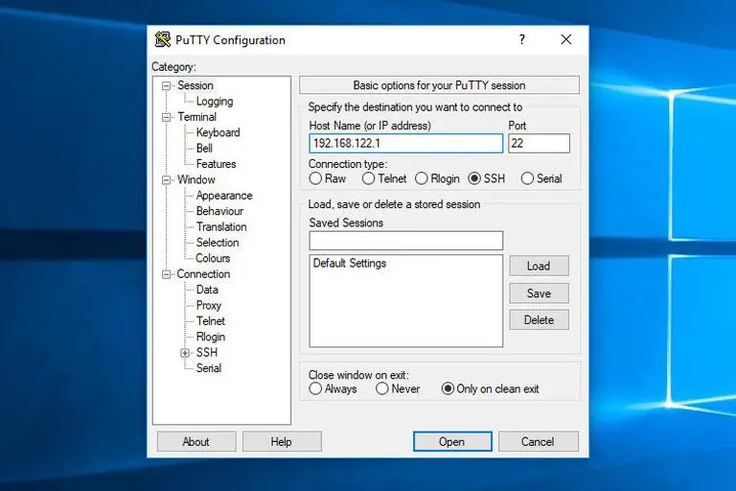Select Default Settings in the saved sessions list

coord(350,264)
